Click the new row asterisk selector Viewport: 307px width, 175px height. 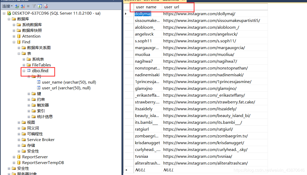pos(129,170)
